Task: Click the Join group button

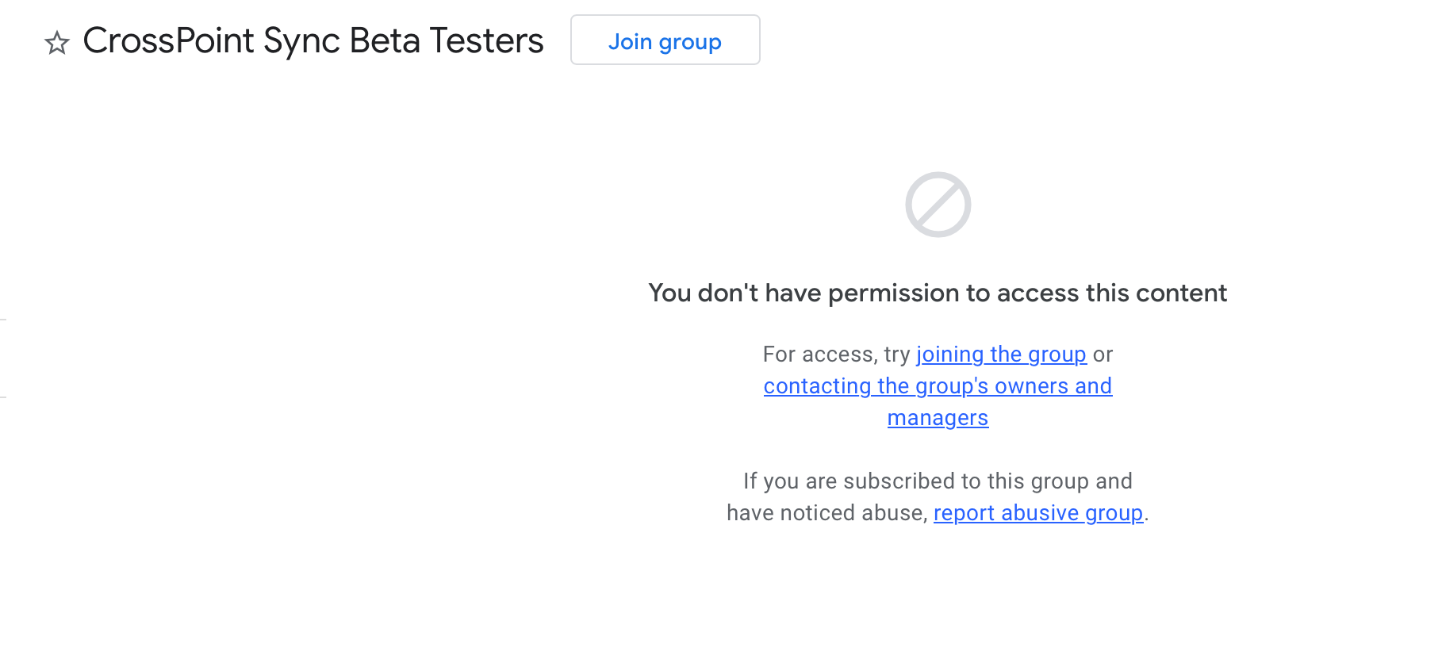Action: pyautogui.click(x=665, y=40)
